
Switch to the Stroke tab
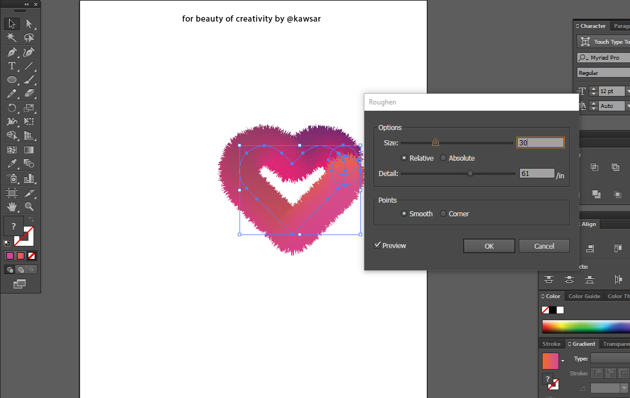551,343
